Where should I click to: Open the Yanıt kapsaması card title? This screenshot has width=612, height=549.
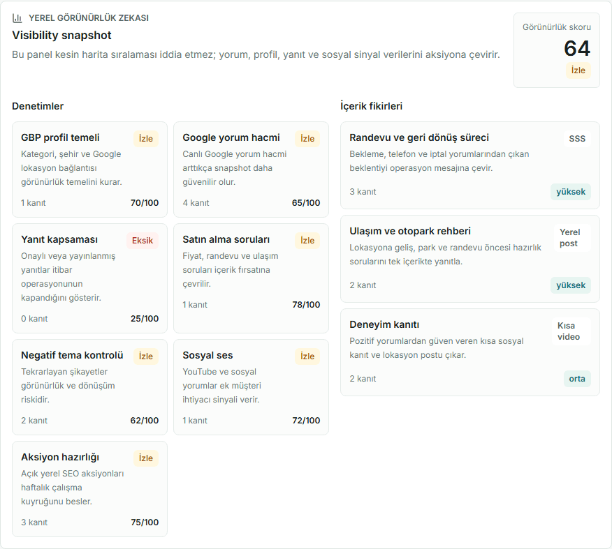coord(59,240)
